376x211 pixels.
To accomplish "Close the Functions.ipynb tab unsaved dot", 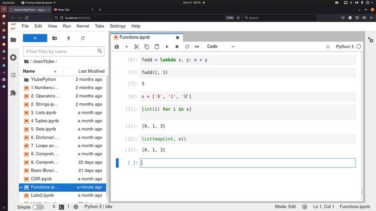I will (177, 38).
